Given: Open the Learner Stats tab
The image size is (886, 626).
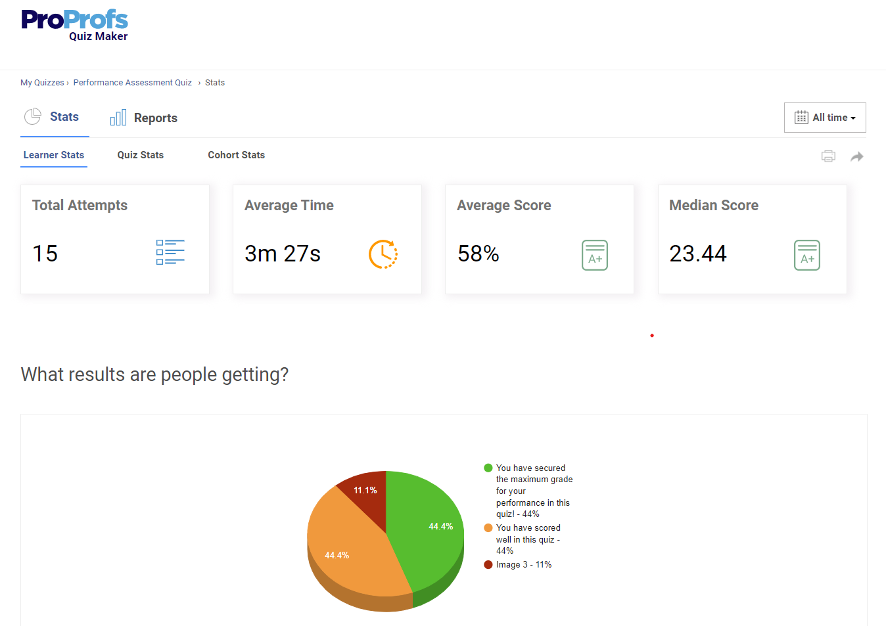Looking at the screenshot, I should (x=53, y=154).
